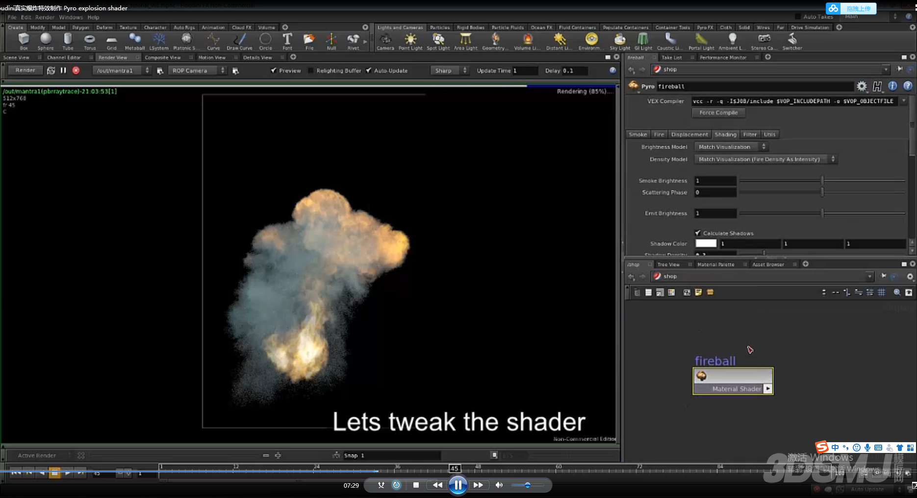
Task: Add a Spot Light
Action: click(438, 41)
